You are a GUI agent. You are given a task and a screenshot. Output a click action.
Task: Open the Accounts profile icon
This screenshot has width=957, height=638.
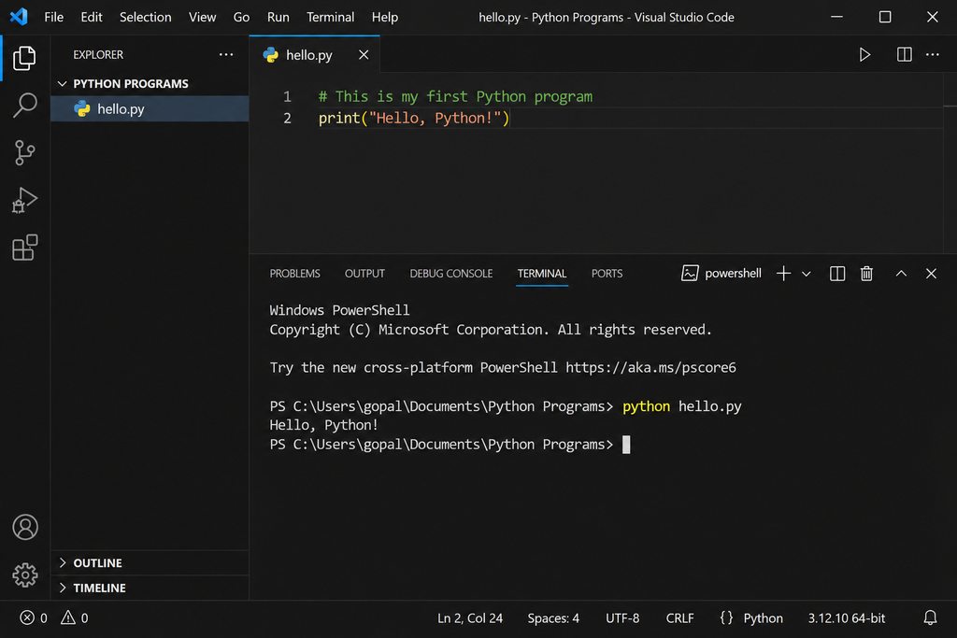(x=25, y=527)
